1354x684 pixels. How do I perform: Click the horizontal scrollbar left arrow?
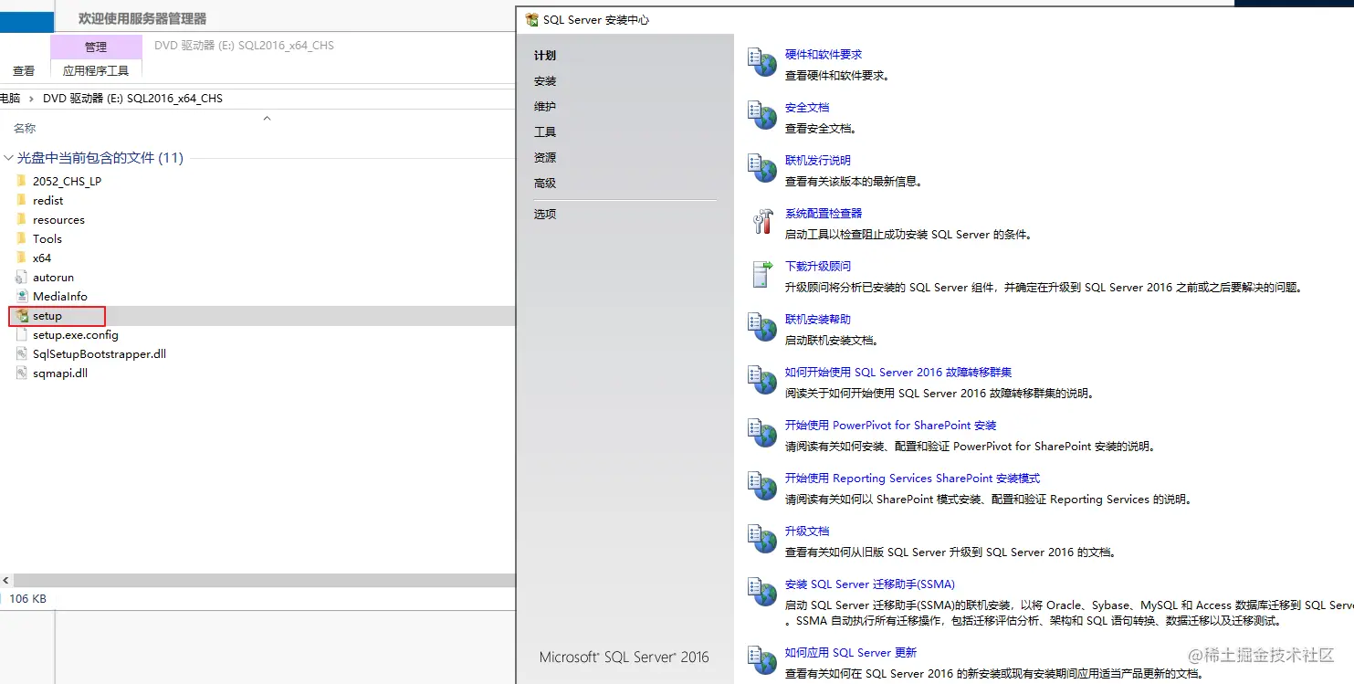click(6, 581)
